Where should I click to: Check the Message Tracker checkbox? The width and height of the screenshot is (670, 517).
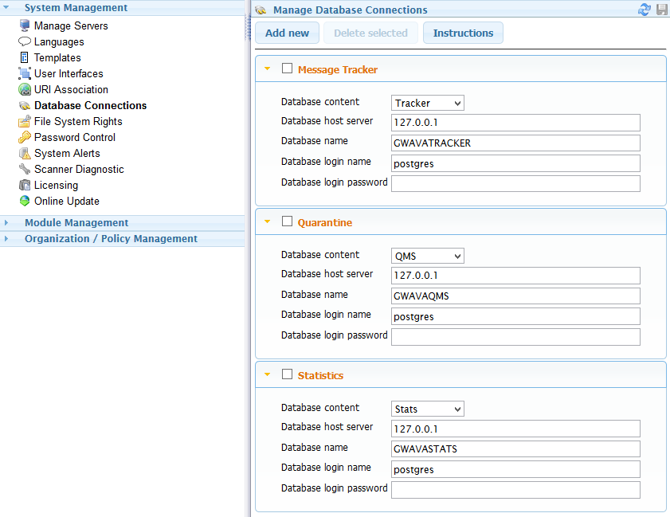click(288, 69)
